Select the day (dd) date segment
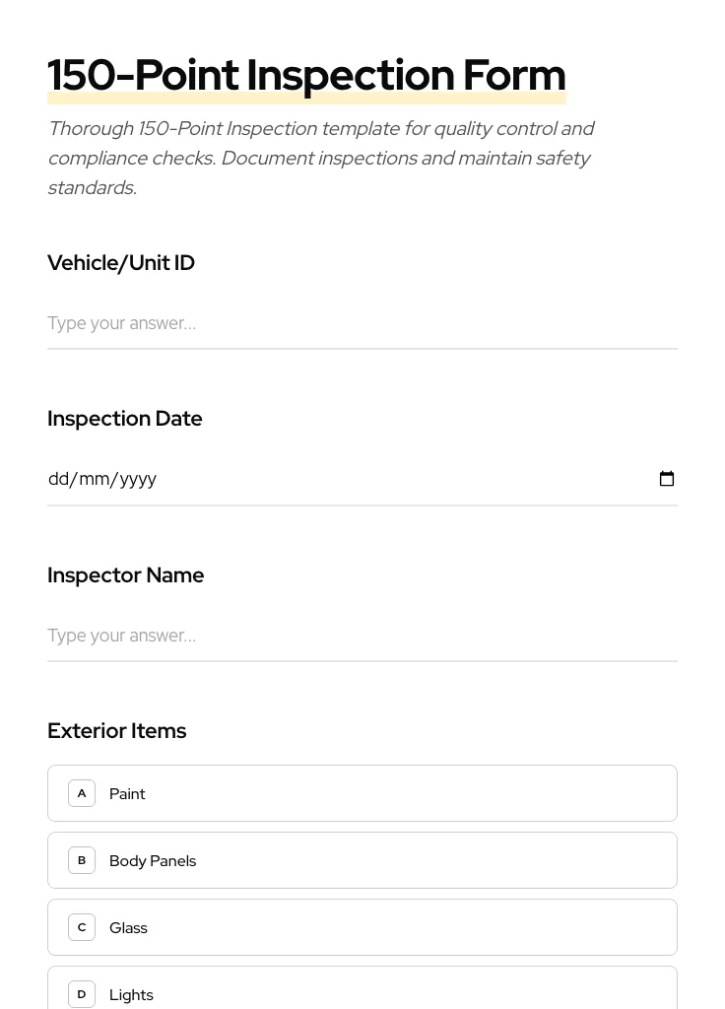 [x=58, y=479]
